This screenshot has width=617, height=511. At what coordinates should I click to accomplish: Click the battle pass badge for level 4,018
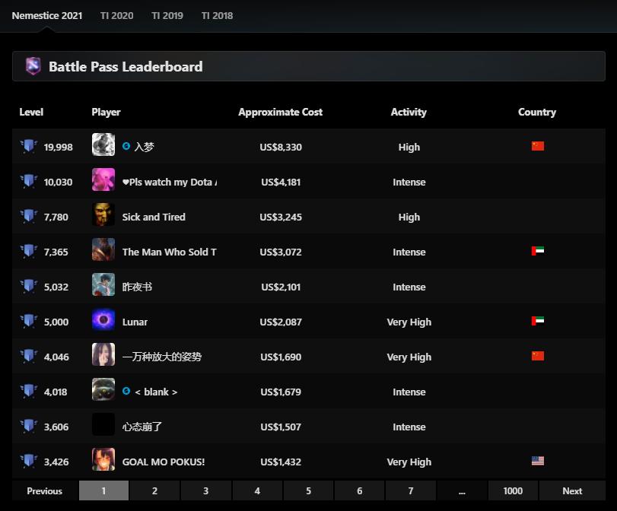(x=29, y=392)
